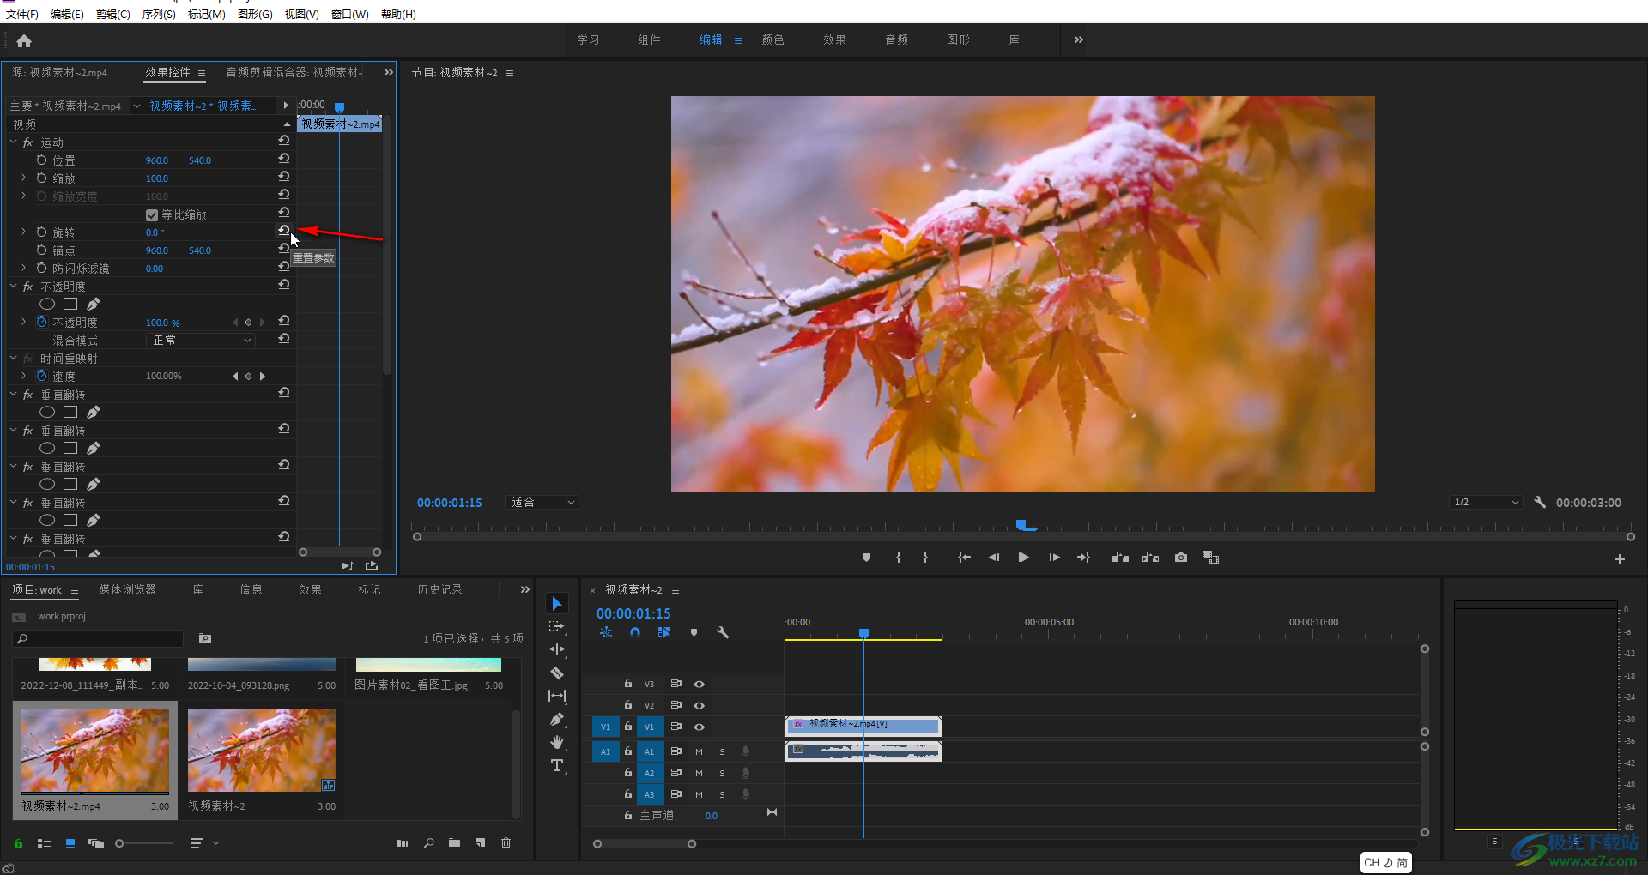Solo the A2 audio track
Screen dimensions: 1648x875
point(722,773)
